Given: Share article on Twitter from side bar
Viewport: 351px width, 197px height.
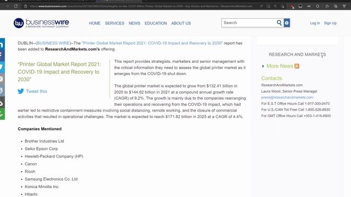Looking at the screenshot, I should (2, 67).
